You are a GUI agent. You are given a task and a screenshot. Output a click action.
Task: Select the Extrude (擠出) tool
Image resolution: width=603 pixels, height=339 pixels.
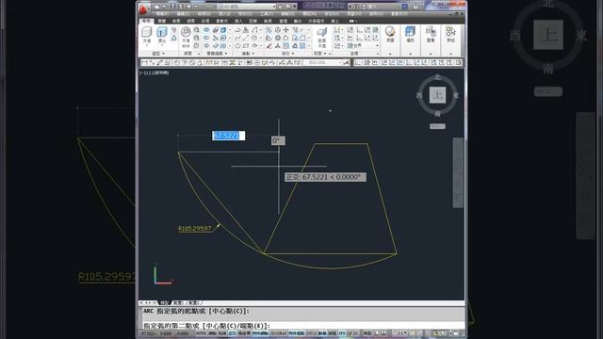(161, 35)
